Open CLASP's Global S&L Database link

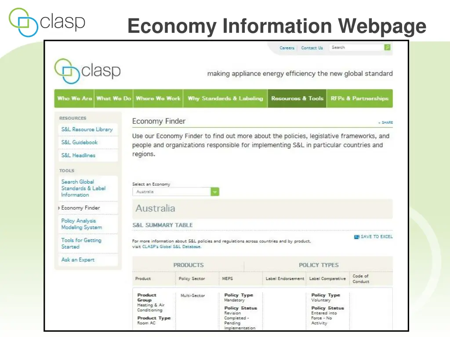pos(172,247)
